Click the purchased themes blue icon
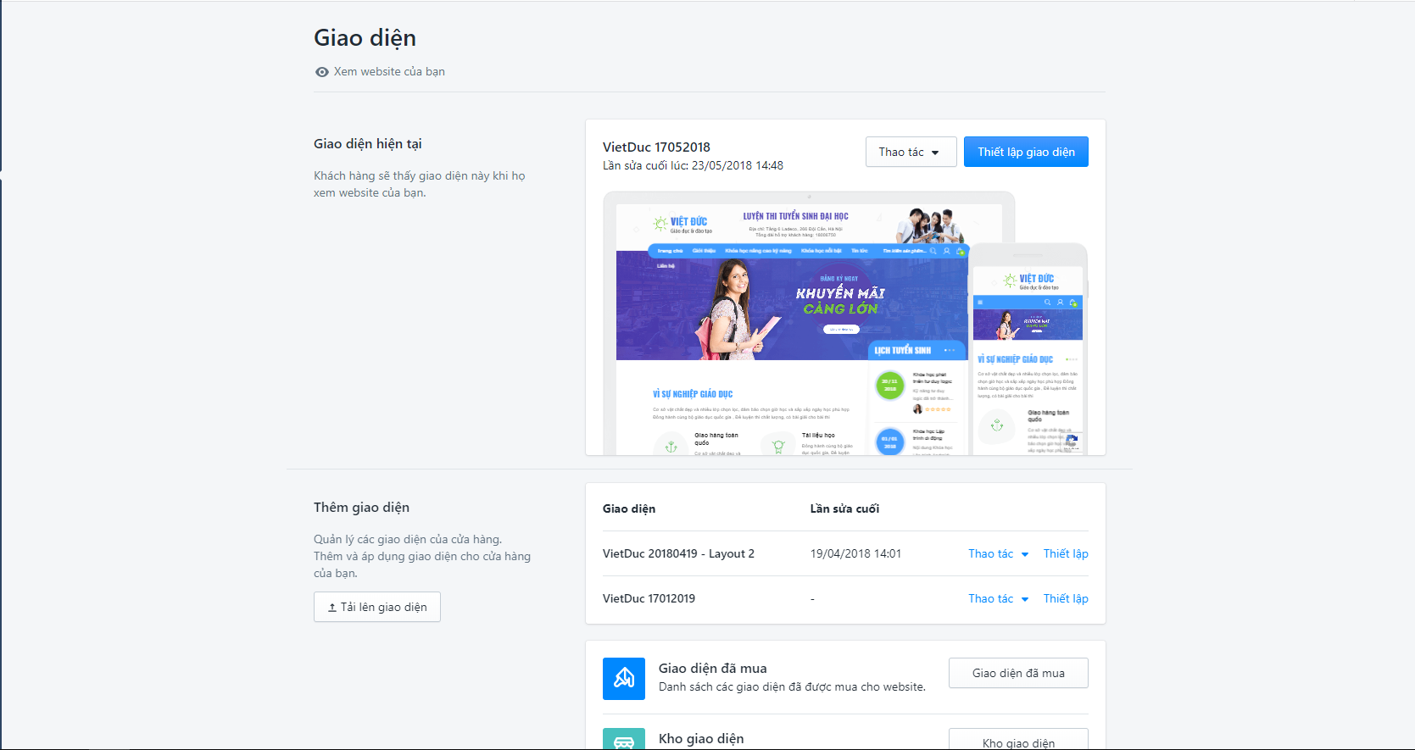Image resolution: width=1415 pixels, height=750 pixels. [x=624, y=679]
